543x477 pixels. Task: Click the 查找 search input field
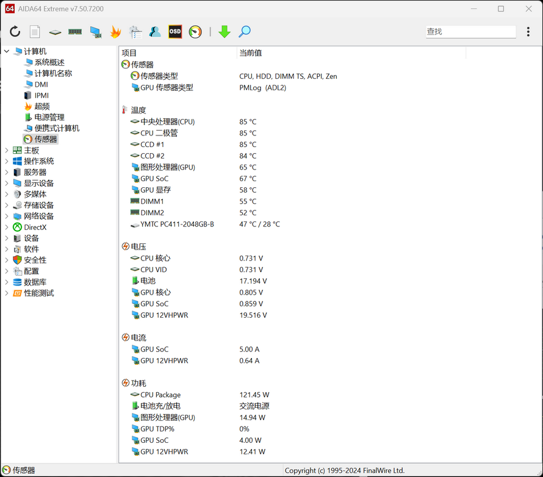pyautogui.click(x=470, y=32)
